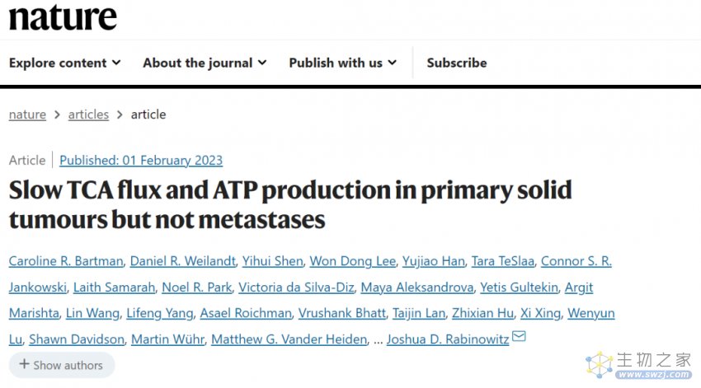This screenshot has width=701, height=388.
Task: Open Joshua D. Rabinowitz's author link
Action: (x=448, y=339)
